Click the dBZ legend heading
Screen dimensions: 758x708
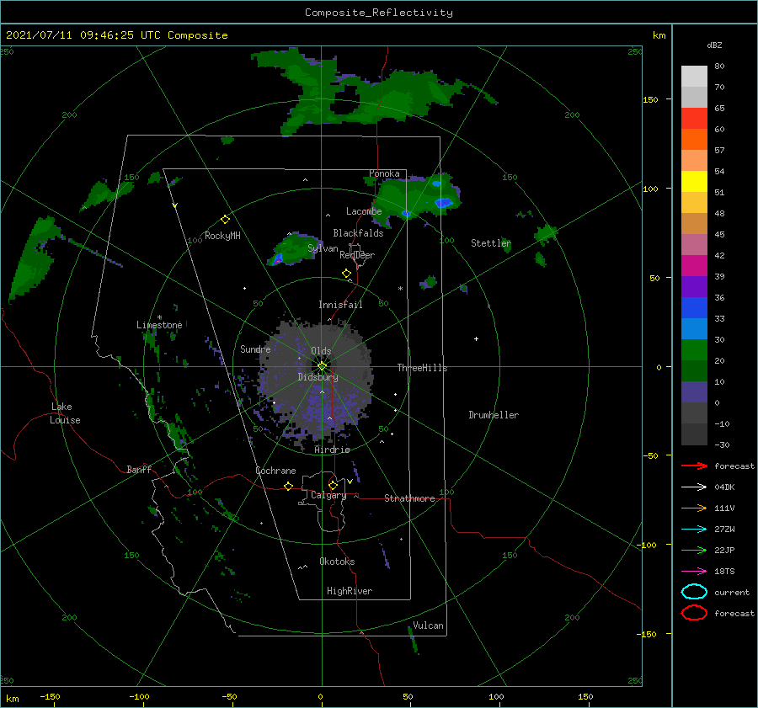pyautogui.click(x=714, y=45)
